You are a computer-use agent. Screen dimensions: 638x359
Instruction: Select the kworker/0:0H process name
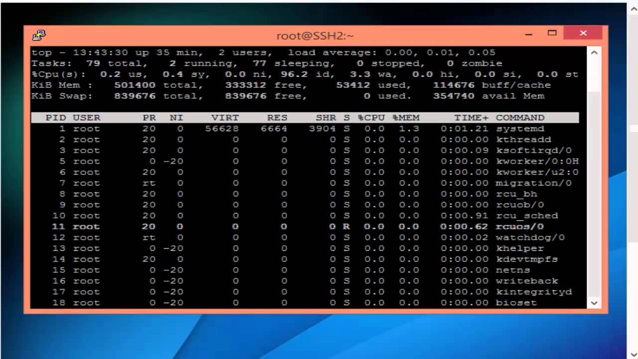537,162
